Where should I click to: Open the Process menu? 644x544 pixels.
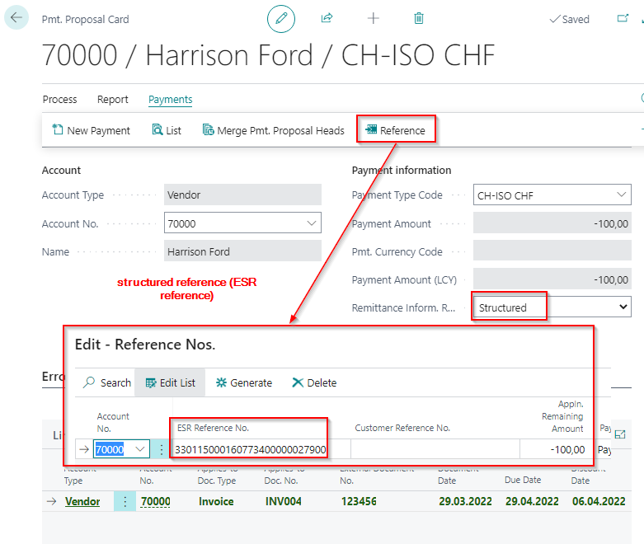(59, 100)
